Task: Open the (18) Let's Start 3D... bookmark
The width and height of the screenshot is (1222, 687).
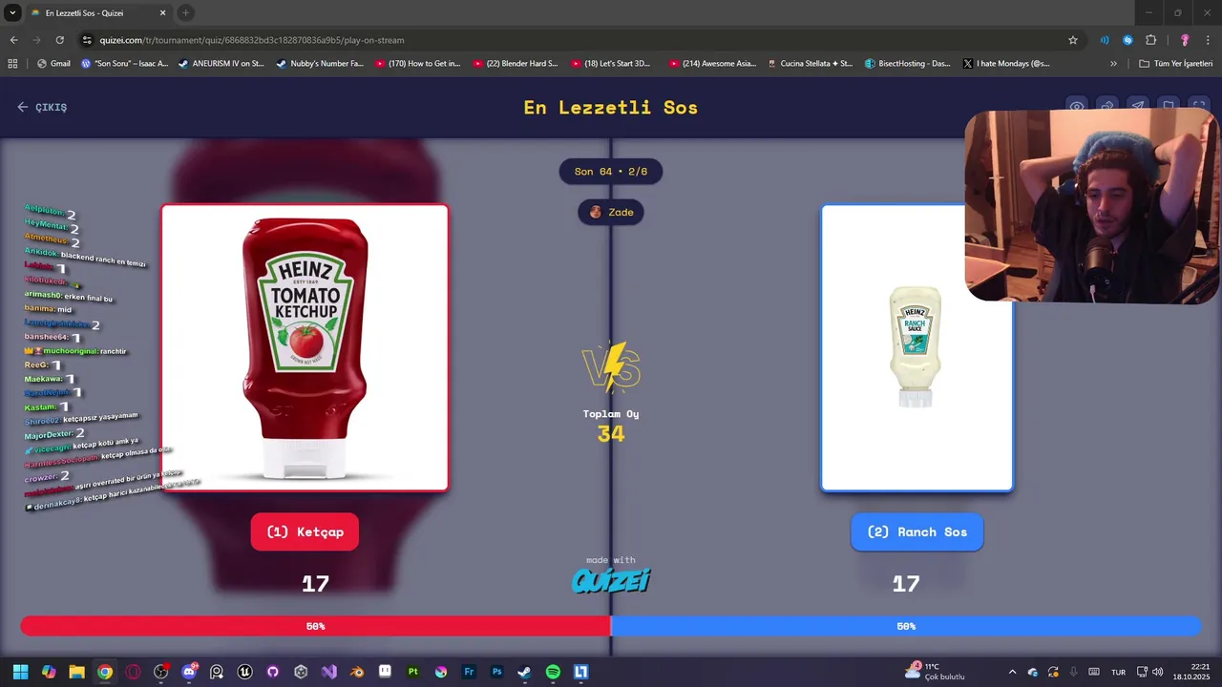Action: (x=612, y=64)
